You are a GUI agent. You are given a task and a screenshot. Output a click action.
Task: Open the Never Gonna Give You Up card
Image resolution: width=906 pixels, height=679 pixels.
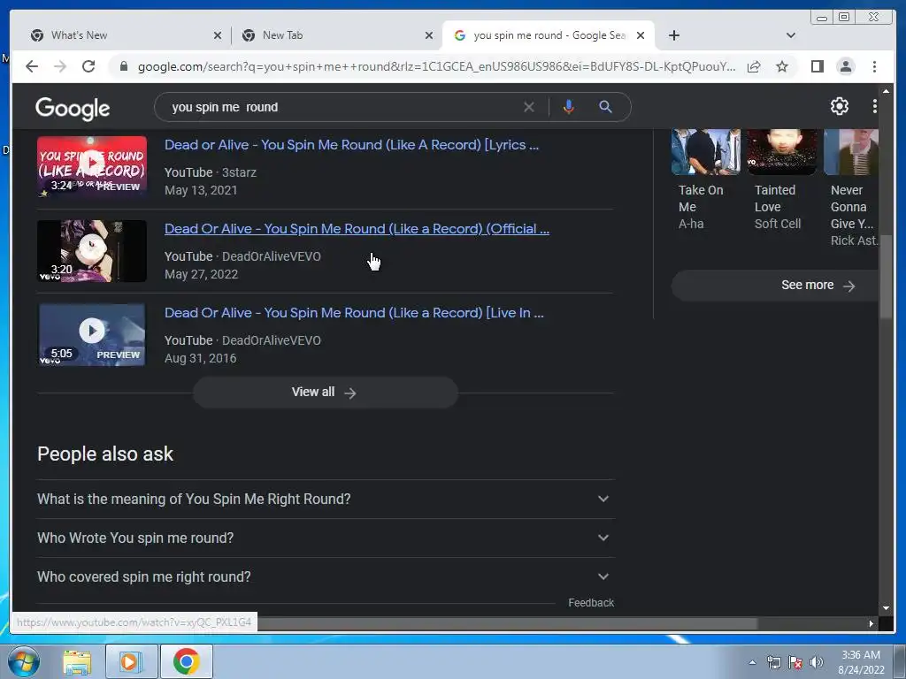click(x=853, y=188)
